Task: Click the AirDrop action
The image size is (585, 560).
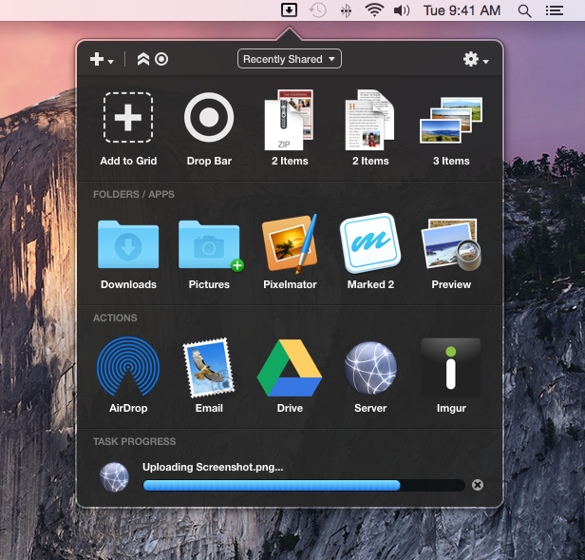Action: [x=128, y=366]
